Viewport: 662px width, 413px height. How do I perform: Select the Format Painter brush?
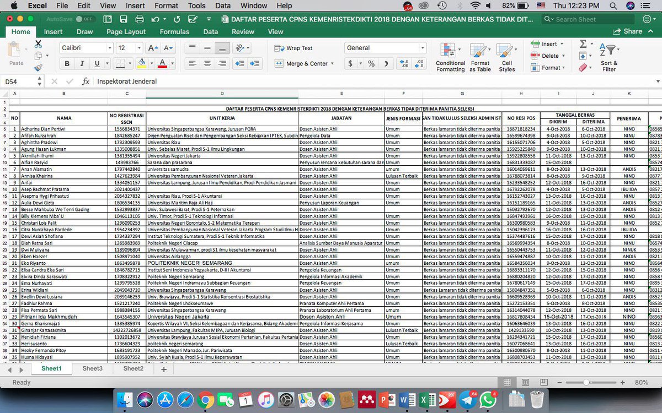point(38,68)
